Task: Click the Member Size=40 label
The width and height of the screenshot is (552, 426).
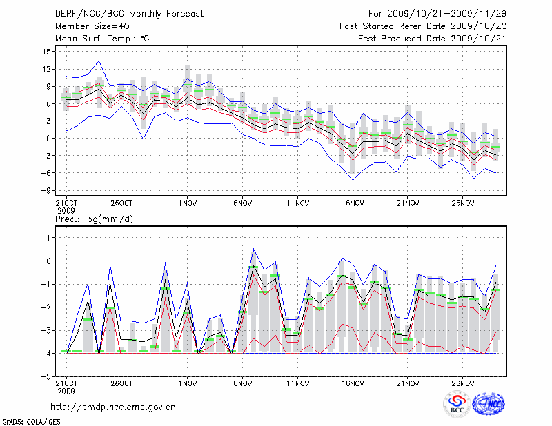Action: [87, 26]
